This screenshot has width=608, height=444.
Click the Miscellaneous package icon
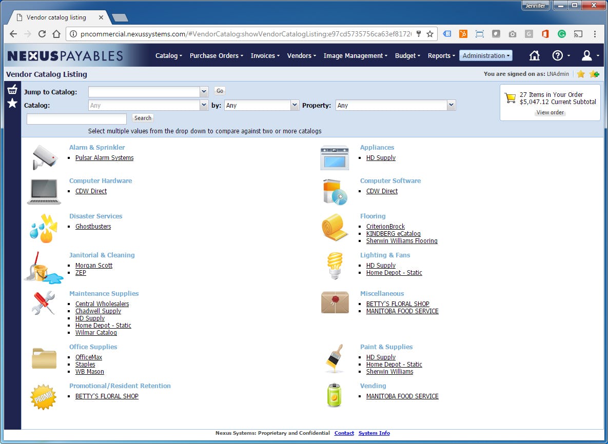click(x=335, y=302)
